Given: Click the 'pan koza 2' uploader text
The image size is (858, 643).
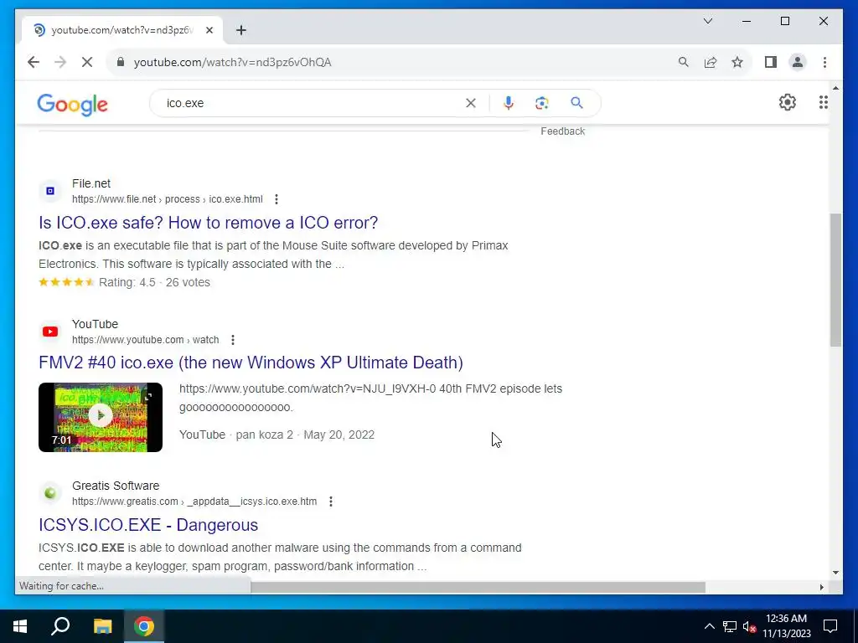Looking at the screenshot, I should [x=264, y=435].
